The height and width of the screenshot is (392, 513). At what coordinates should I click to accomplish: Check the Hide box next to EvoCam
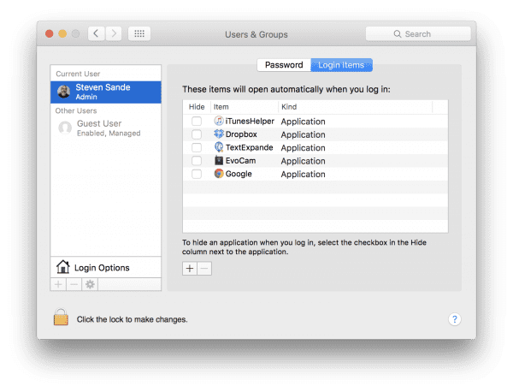[197, 160]
